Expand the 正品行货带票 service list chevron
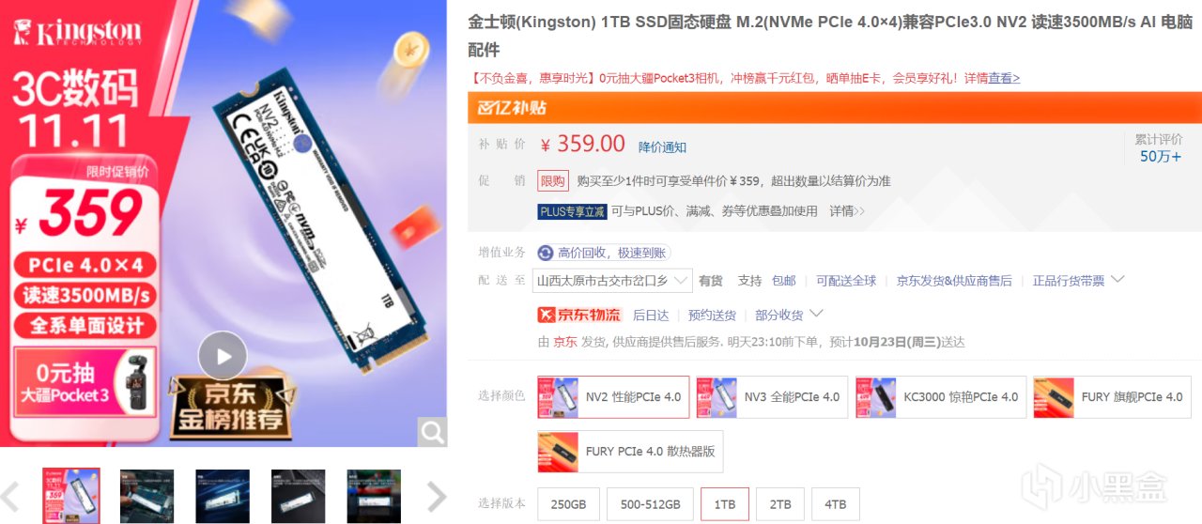This screenshot has width=1202, height=524. 1117,280
